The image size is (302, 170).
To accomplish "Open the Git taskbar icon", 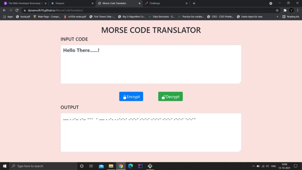I will (x=150, y=166).
